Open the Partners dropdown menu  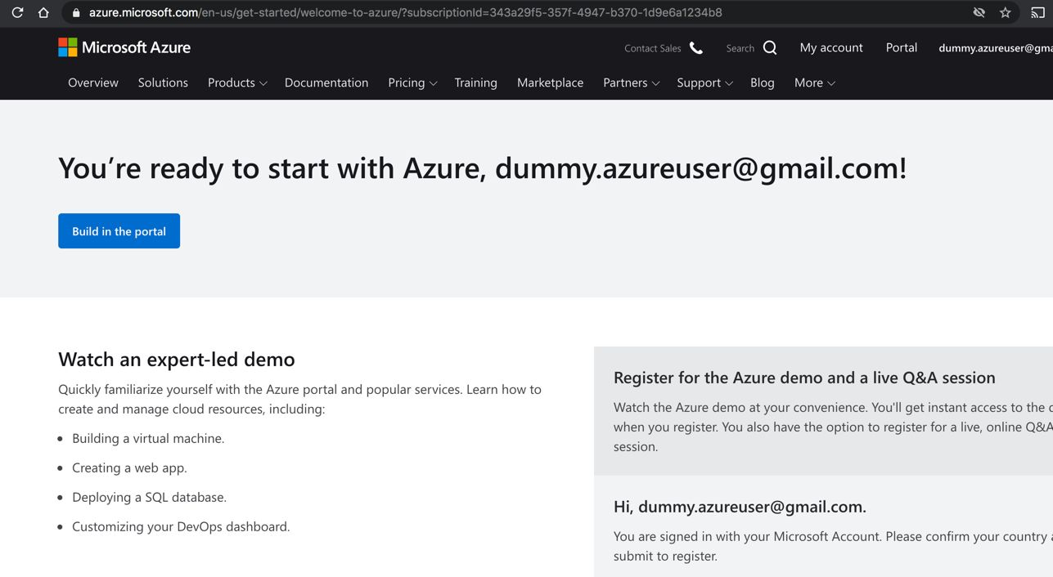pyautogui.click(x=631, y=83)
